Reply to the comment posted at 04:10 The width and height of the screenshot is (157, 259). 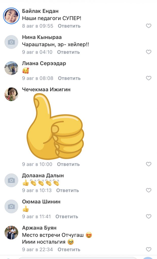(68, 52)
